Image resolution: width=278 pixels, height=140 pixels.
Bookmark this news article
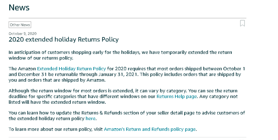243,24
